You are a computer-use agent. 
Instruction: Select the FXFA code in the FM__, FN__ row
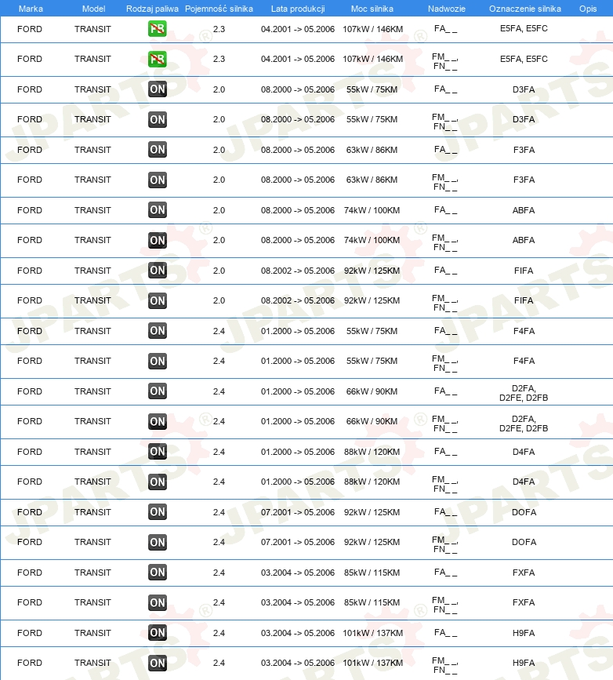(x=524, y=602)
